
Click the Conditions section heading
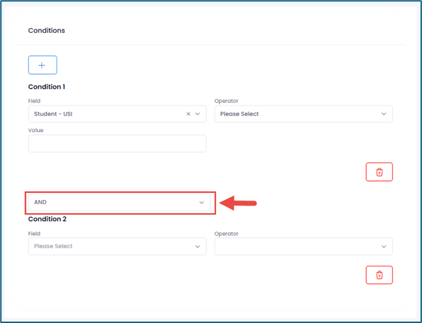[x=46, y=31]
